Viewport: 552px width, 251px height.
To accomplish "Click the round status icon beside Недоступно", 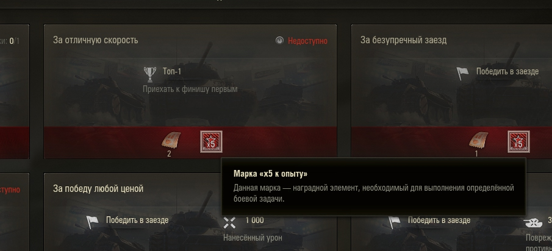I will (279, 41).
